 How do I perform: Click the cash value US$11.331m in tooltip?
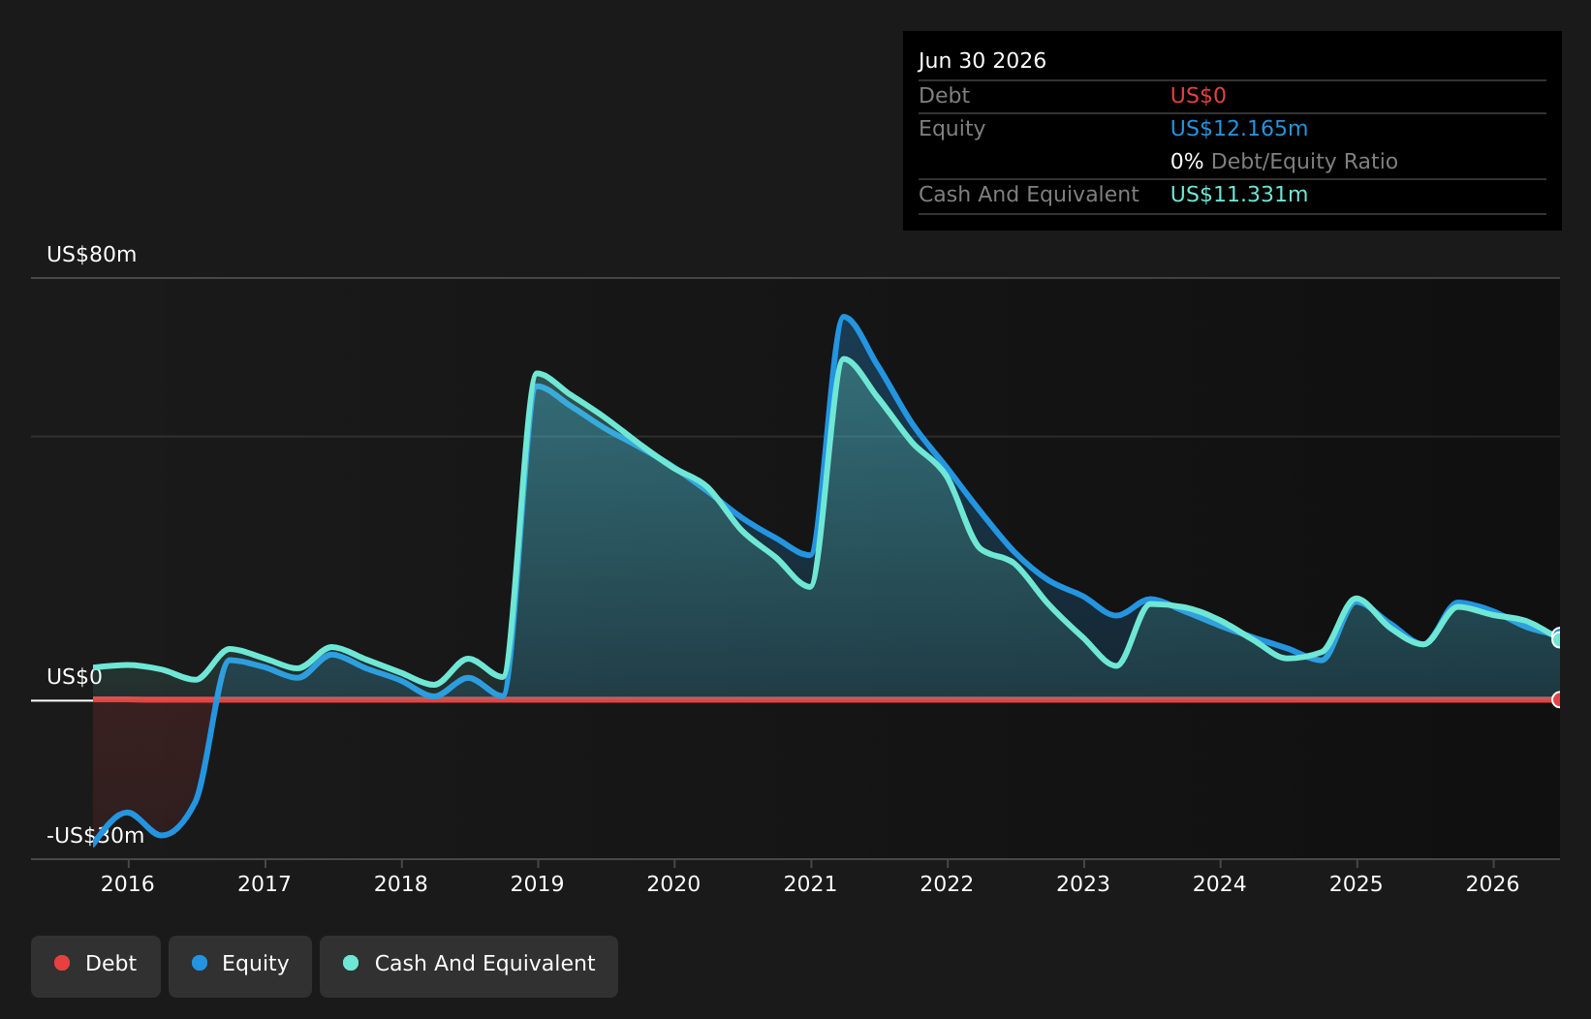tap(1239, 195)
